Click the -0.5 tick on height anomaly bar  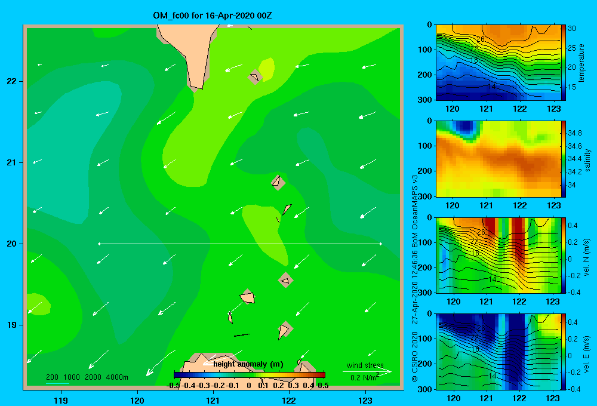[174, 386]
